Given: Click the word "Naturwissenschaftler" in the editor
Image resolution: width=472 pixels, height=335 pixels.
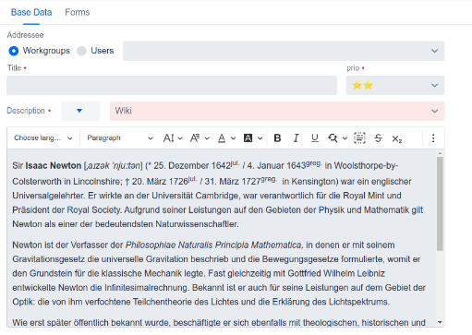Looking at the screenshot, I should [x=197, y=224].
